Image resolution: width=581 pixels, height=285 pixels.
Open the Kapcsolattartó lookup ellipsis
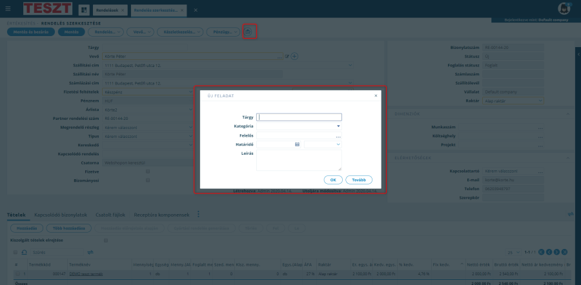540,172
